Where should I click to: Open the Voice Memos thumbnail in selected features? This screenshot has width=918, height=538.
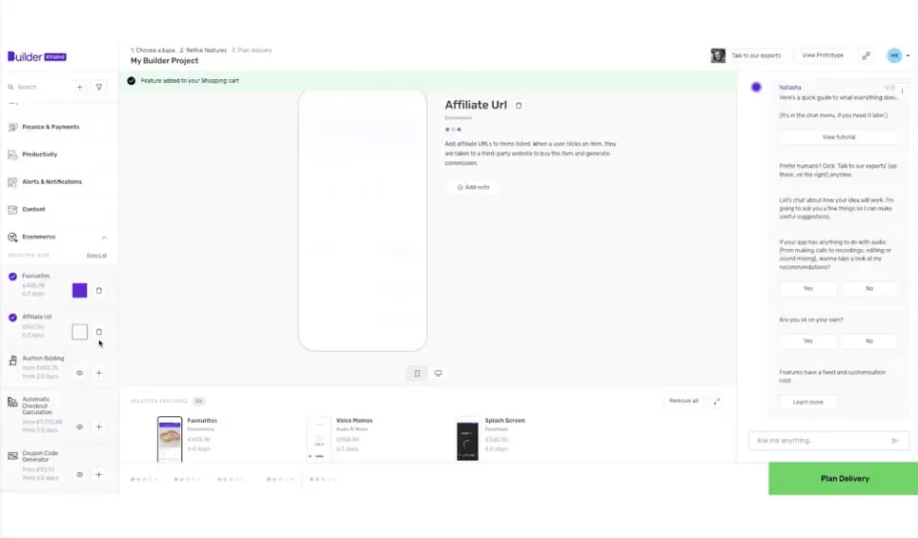319,439
